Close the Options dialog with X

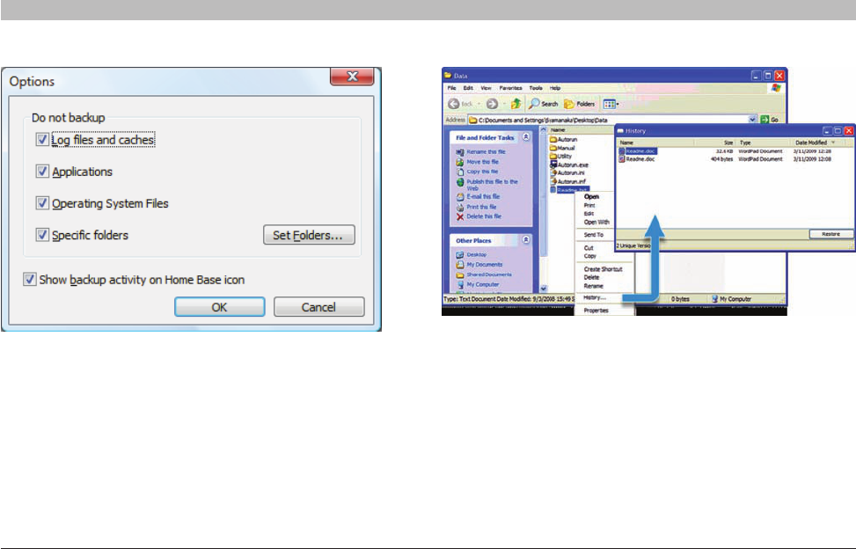pyautogui.click(x=352, y=77)
